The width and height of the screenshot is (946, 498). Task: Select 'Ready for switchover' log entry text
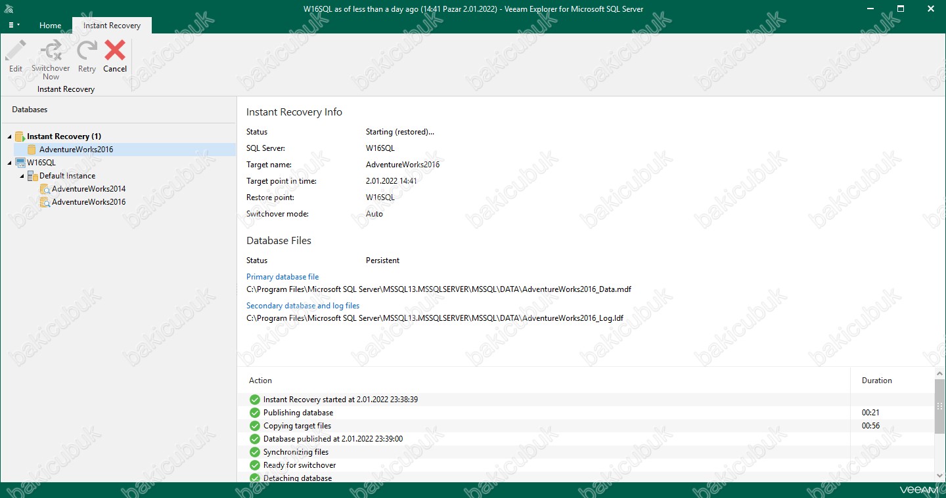pyautogui.click(x=300, y=465)
